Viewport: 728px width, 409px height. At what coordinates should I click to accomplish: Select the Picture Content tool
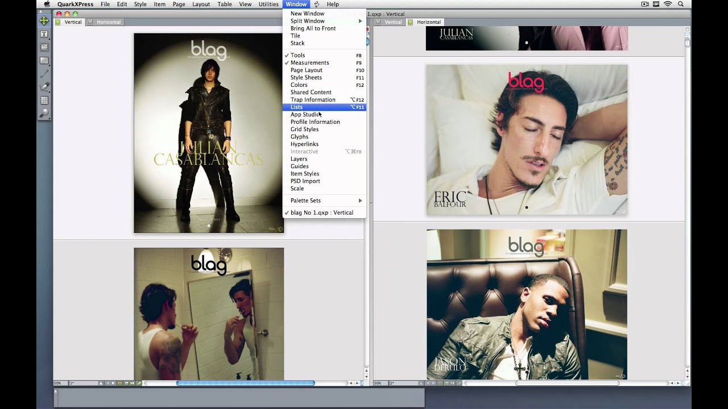[x=44, y=47]
